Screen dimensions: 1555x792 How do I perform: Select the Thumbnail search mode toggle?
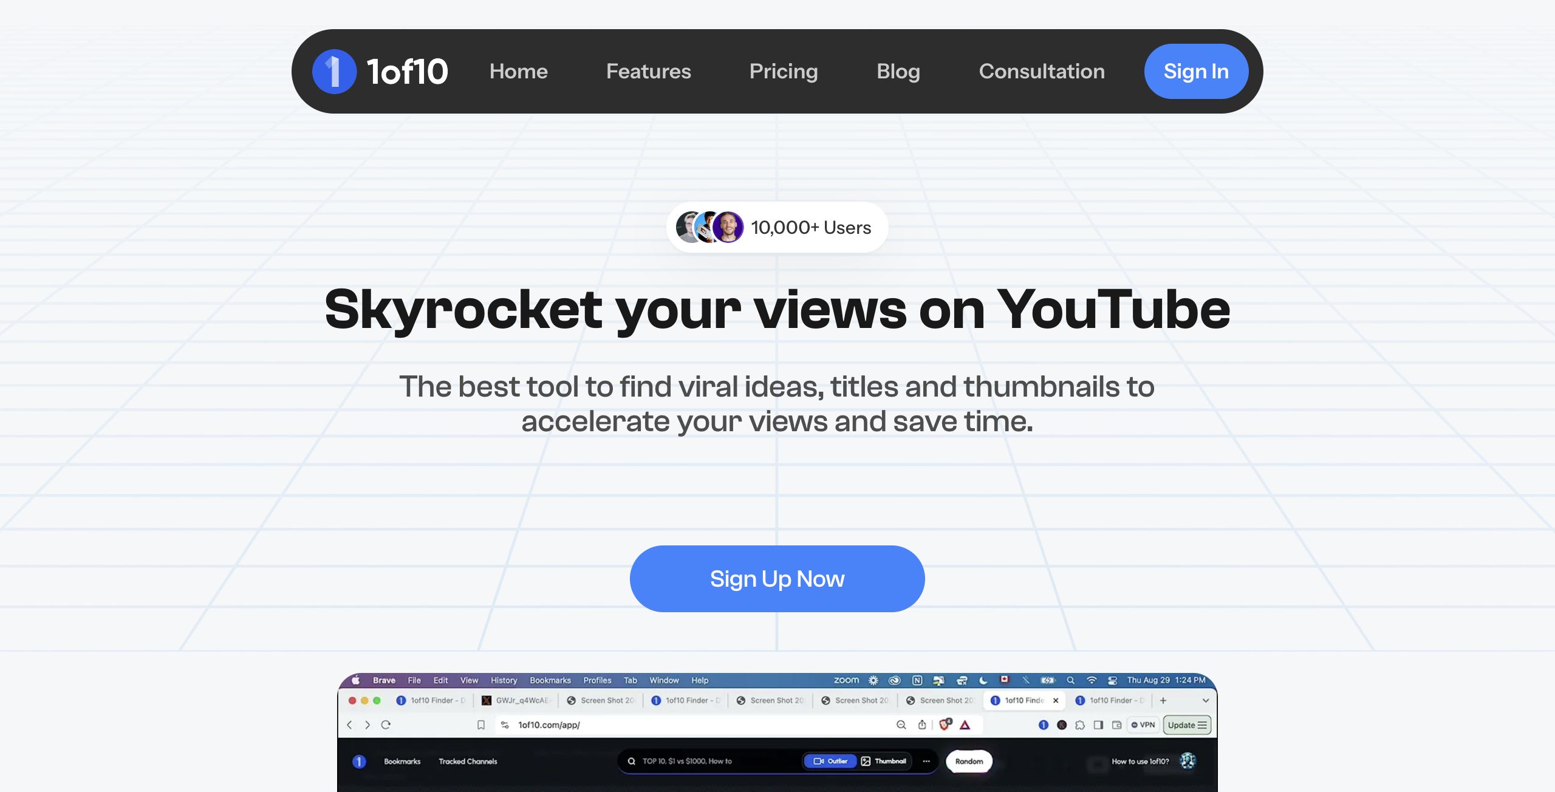(884, 761)
